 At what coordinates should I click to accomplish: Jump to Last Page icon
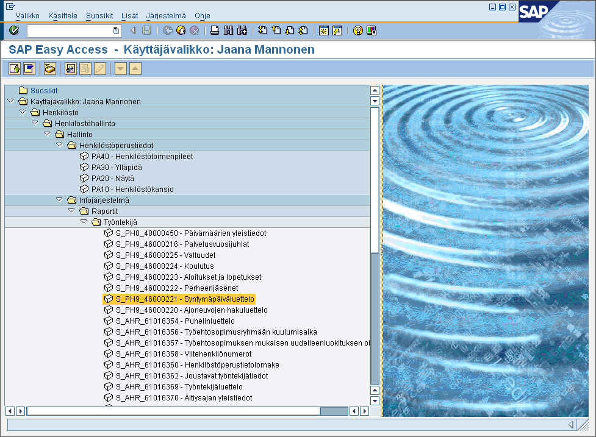coord(303,30)
